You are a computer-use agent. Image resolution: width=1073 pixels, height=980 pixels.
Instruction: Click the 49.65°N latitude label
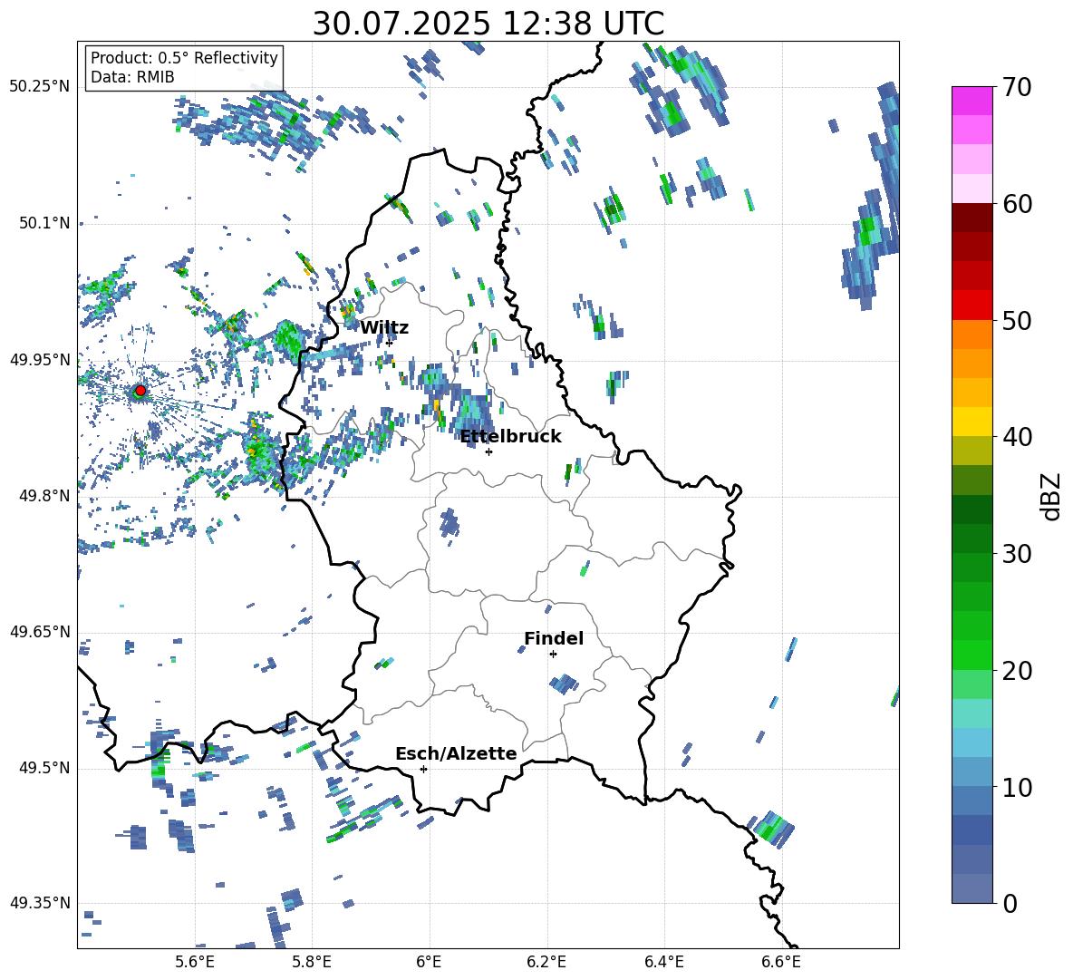click(40, 631)
